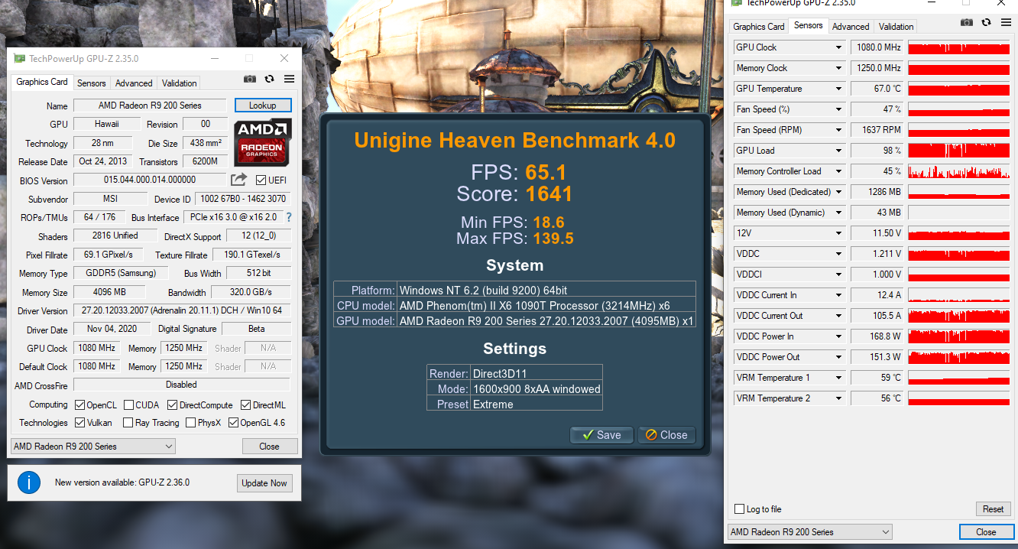Screen dimensions: 1018x549
Task: Open hamburger menu in left GPU-Z window
Action: pyautogui.click(x=289, y=79)
